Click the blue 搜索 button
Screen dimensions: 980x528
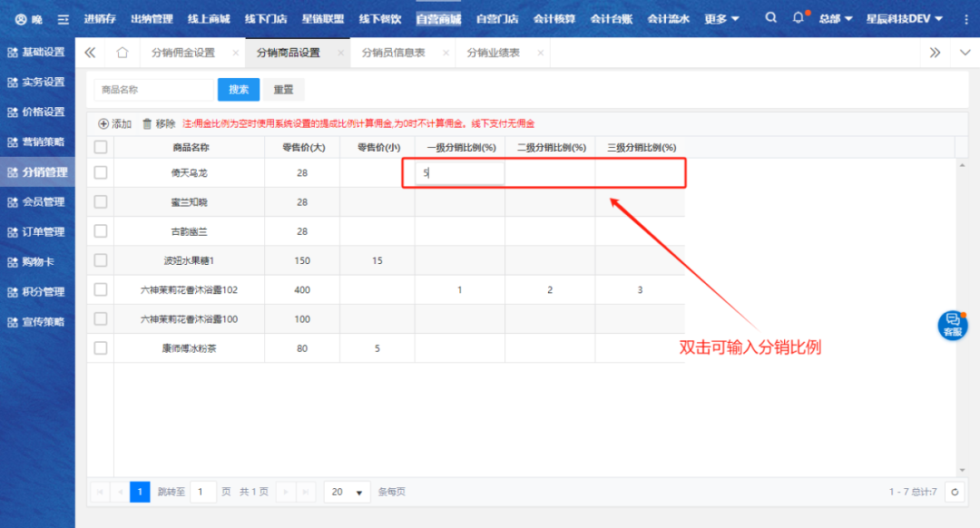click(x=239, y=90)
